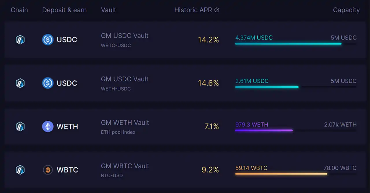Click the Arbitrum chain icon in the WBTC vault row
The height and width of the screenshot is (193, 370).
pyautogui.click(x=20, y=170)
